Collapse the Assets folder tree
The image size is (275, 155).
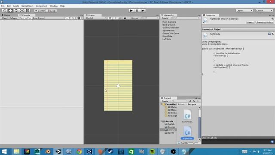tap(162, 121)
